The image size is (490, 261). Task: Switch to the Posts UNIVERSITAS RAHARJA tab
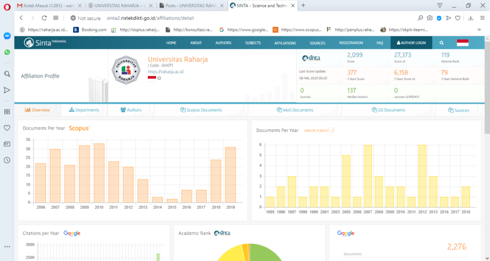point(191,6)
